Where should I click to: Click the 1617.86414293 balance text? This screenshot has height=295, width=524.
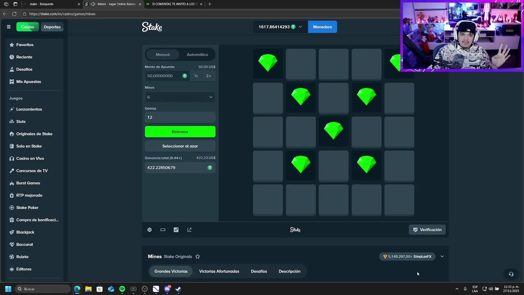(x=274, y=27)
